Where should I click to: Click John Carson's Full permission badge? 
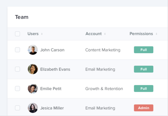(x=144, y=50)
